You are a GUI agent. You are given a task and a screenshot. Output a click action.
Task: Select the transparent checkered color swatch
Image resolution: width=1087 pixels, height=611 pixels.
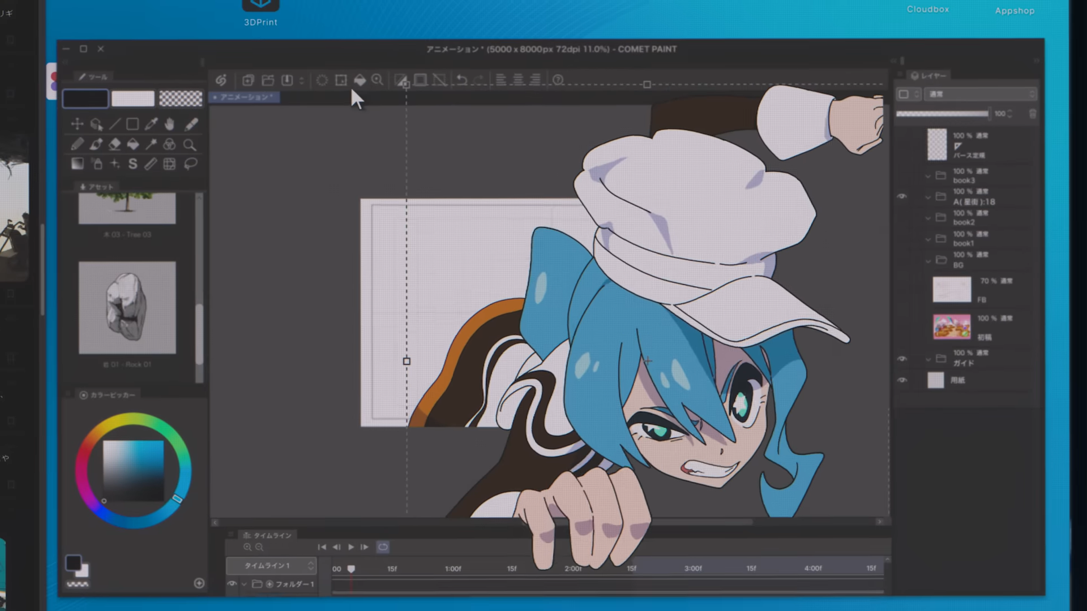[181, 98]
